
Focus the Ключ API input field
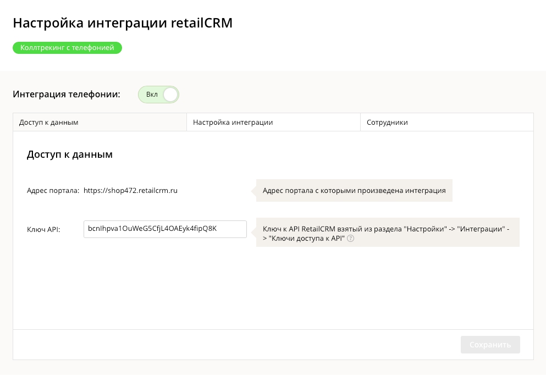pos(165,229)
